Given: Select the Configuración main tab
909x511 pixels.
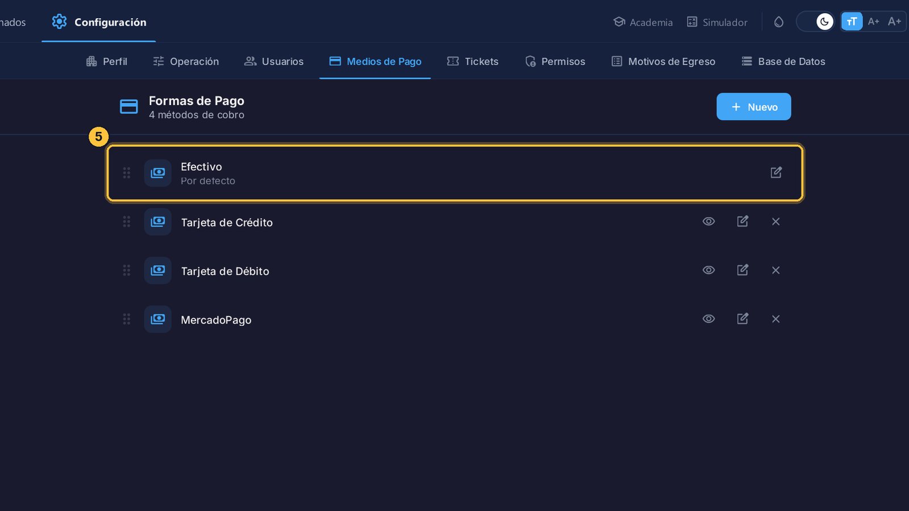Looking at the screenshot, I should (99, 22).
